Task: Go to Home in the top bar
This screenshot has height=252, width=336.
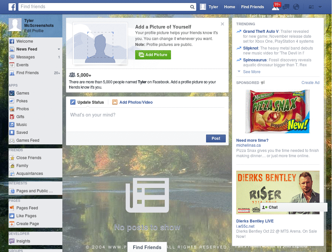Action: coord(229,7)
